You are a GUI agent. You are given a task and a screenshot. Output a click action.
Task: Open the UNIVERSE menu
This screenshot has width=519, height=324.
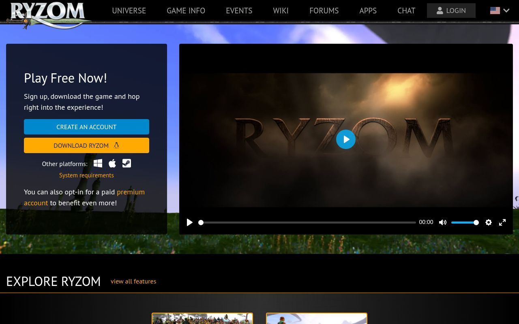(x=129, y=11)
